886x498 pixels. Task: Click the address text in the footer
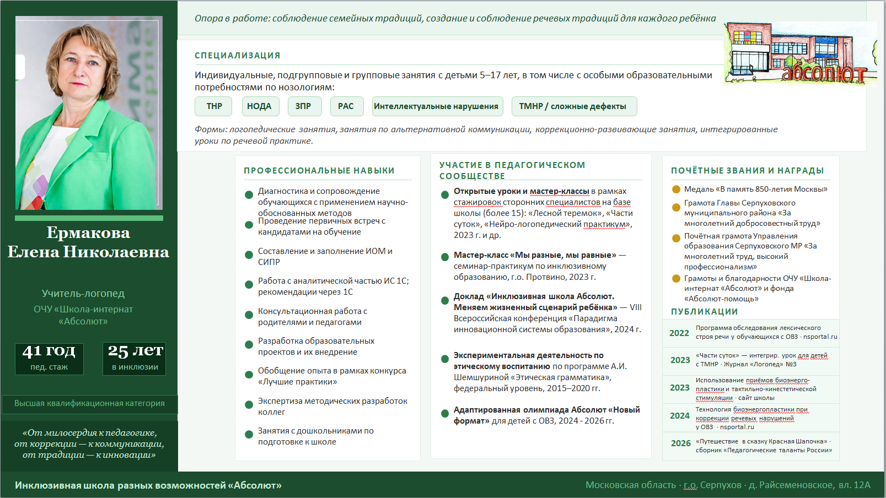click(x=728, y=485)
